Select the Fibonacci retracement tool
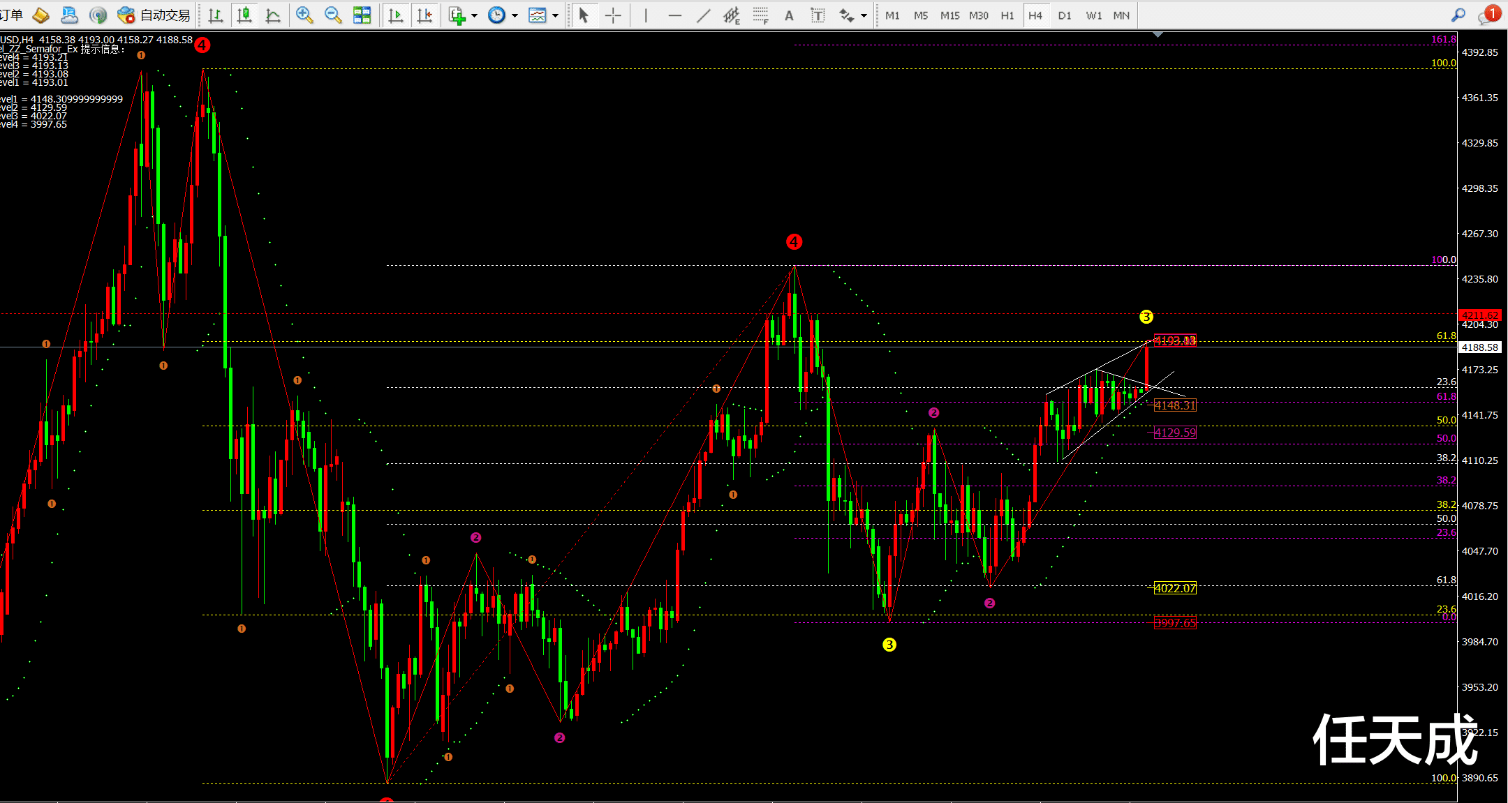This screenshot has width=1508, height=803. [760, 15]
